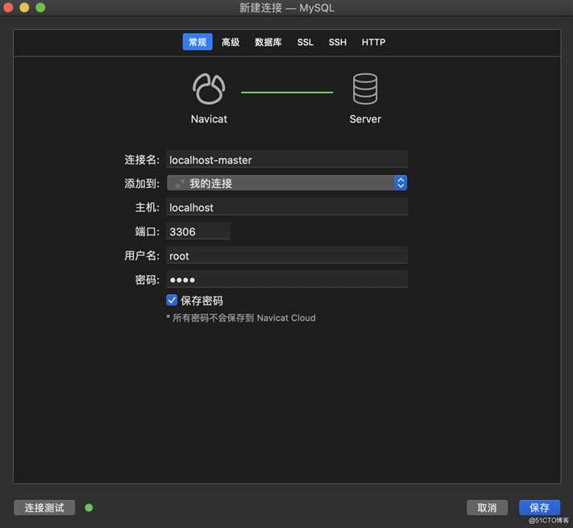Open the 添加到 dropdown arrows
This screenshot has height=528, width=573.
(401, 183)
